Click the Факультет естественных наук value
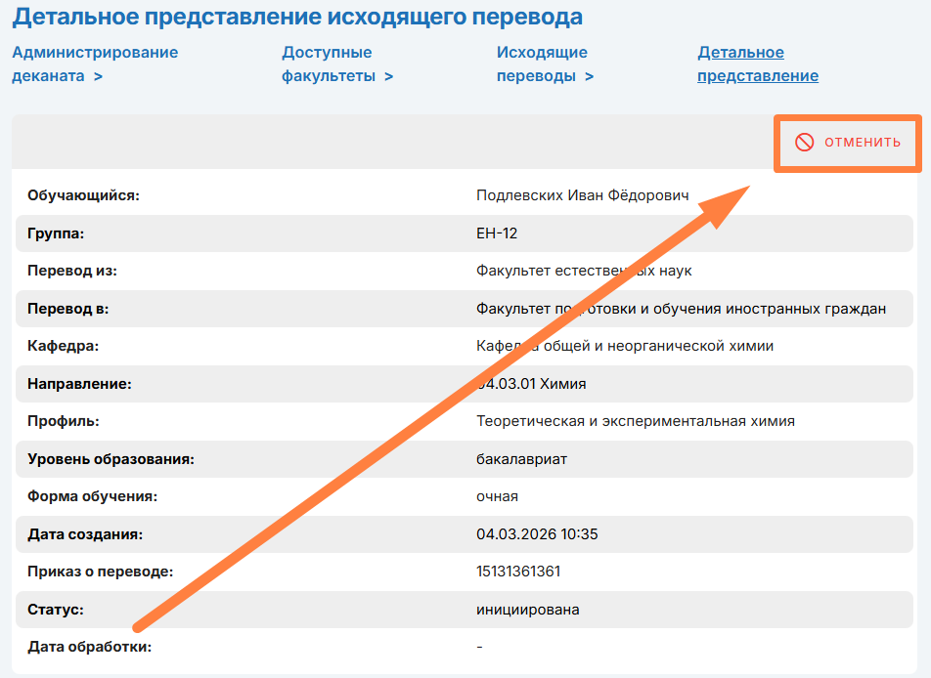Screen dimensions: 931x678 pos(584,271)
